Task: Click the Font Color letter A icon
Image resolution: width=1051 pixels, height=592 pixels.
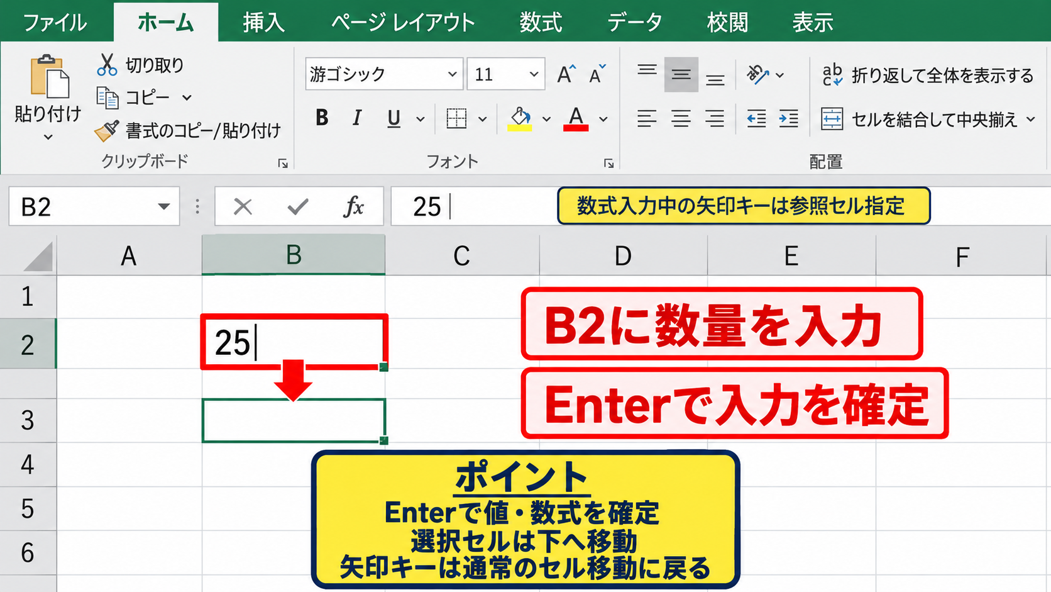Action: pyautogui.click(x=576, y=118)
